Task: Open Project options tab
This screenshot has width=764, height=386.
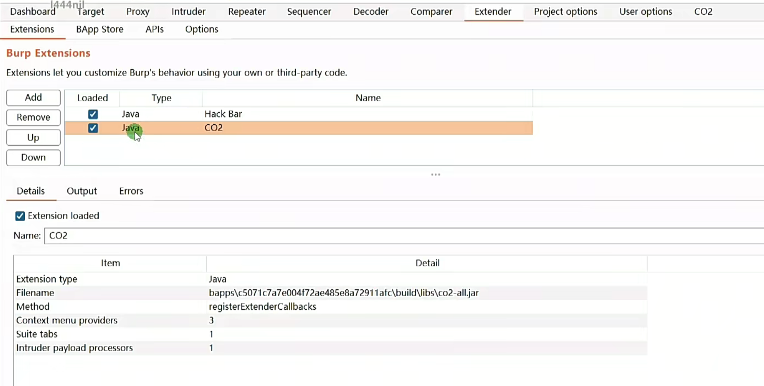Action: (x=566, y=12)
